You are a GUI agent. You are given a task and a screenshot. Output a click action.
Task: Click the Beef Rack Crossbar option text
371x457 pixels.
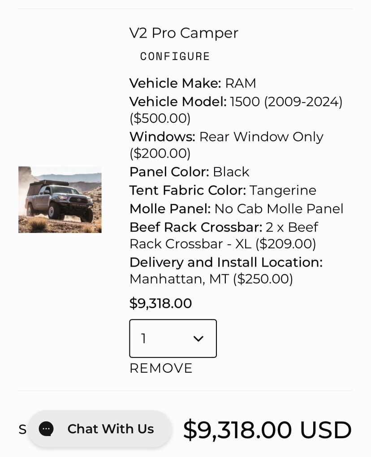click(224, 235)
